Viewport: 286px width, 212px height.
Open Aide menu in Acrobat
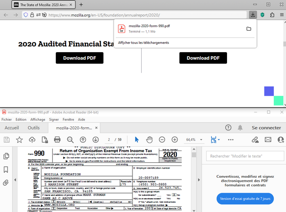tap(81, 119)
